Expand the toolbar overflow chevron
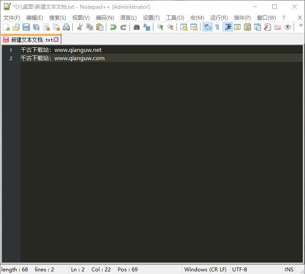This screenshot has width=305, height=274. [300, 26]
